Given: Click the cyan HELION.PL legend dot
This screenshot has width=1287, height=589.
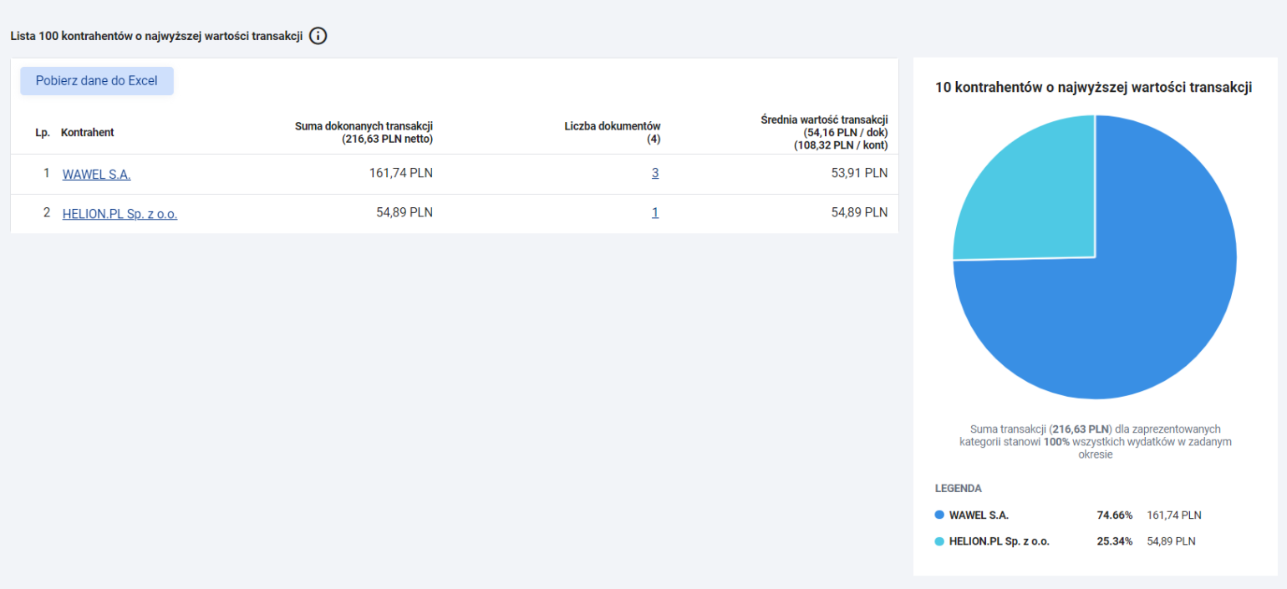Looking at the screenshot, I should click(939, 541).
